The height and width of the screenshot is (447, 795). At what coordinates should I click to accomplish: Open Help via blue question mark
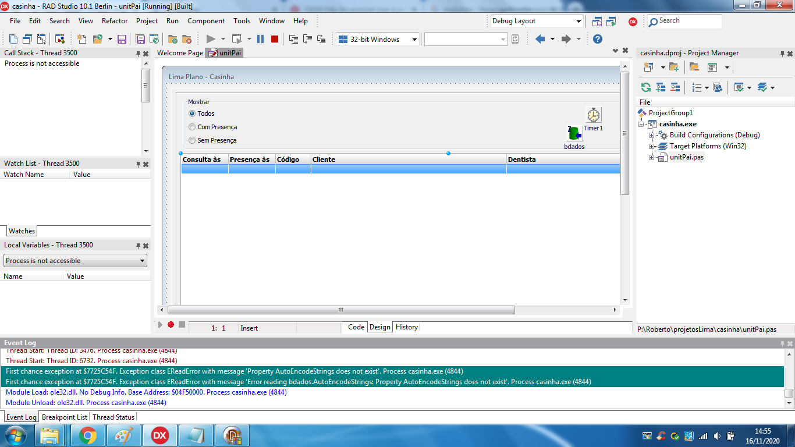(597, 39)
